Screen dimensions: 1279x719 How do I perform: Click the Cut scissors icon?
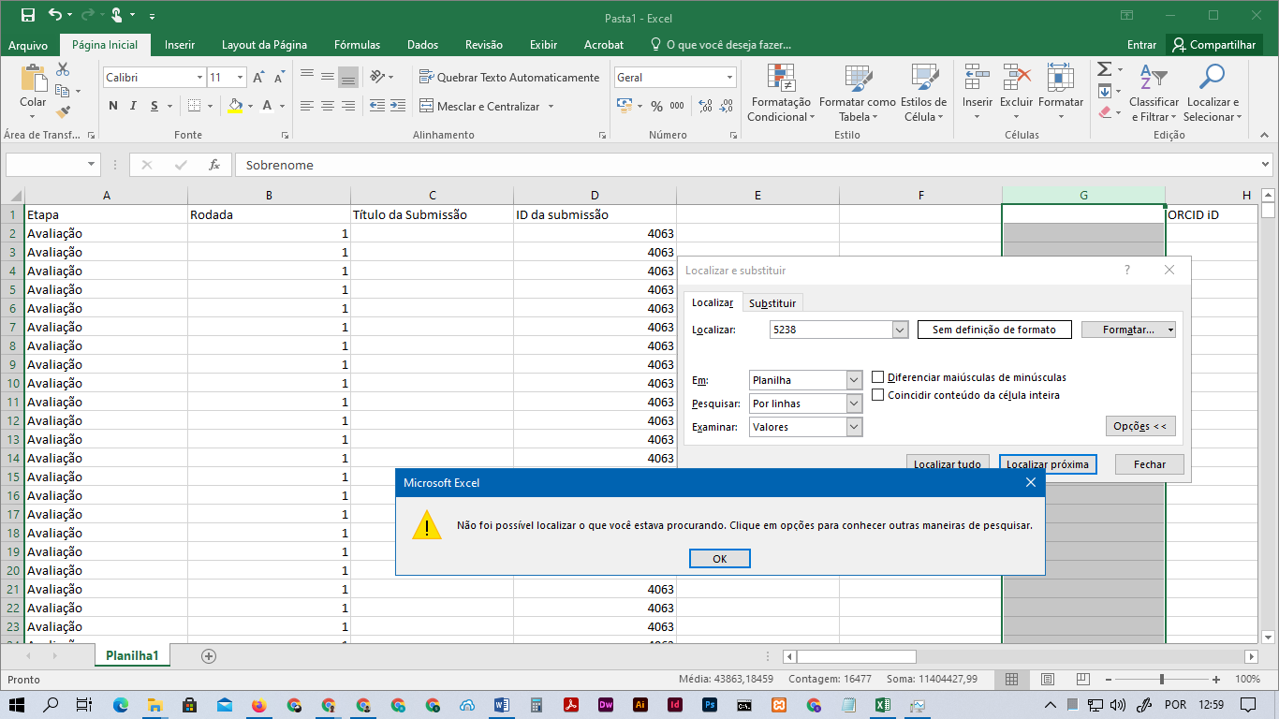pyautogui.click(x=63, y=69)
